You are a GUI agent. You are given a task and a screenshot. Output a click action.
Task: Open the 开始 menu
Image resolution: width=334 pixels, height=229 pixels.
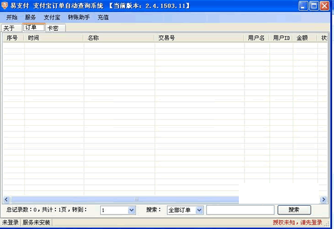pyautogui.click(x=12, y=17)
